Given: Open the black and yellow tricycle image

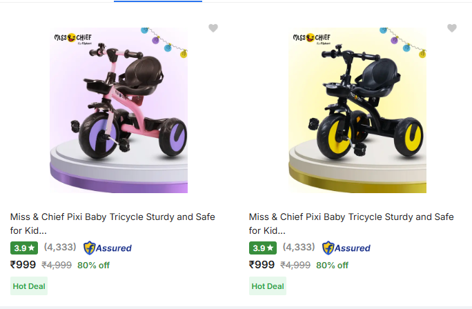Looking at the screenshot, I should 357,110.
